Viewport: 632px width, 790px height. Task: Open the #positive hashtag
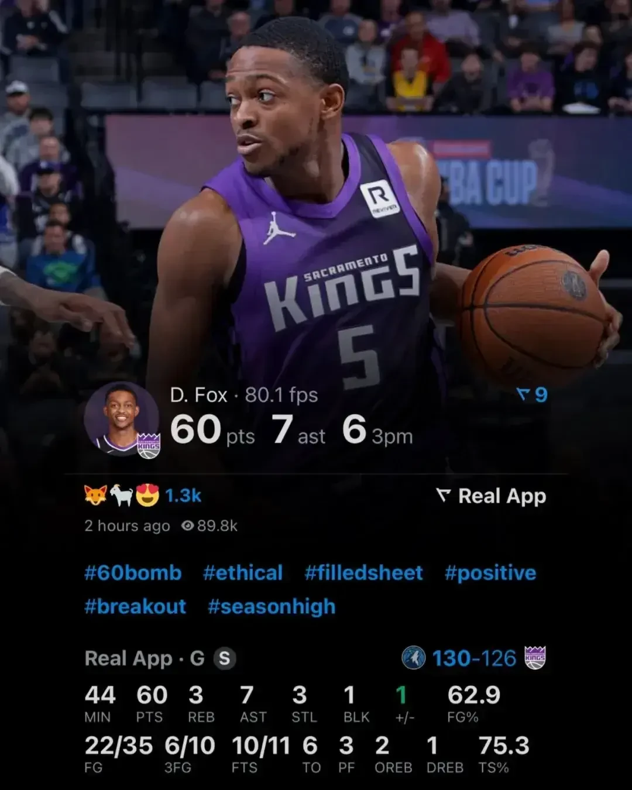click(490, 573)
